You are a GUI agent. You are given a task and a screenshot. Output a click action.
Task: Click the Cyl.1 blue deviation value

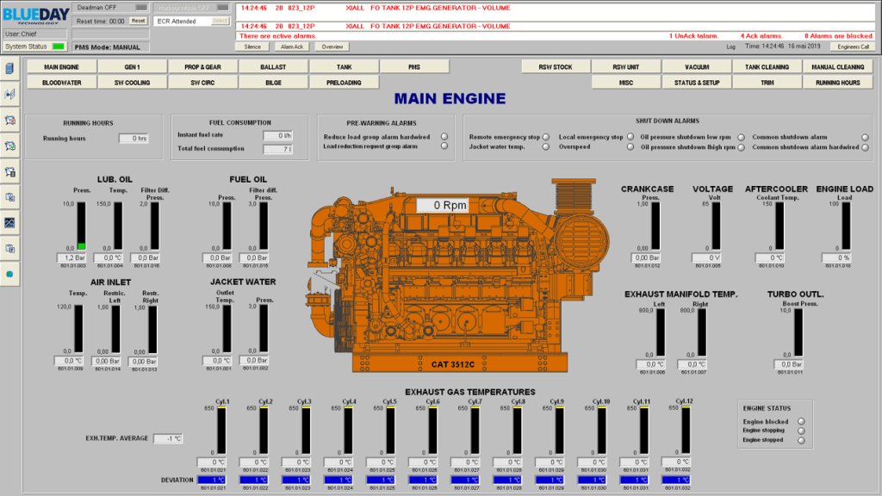(213, 480)
